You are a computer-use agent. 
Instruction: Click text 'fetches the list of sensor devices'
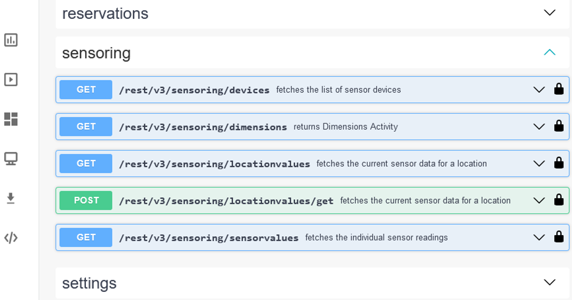[339, 90]
